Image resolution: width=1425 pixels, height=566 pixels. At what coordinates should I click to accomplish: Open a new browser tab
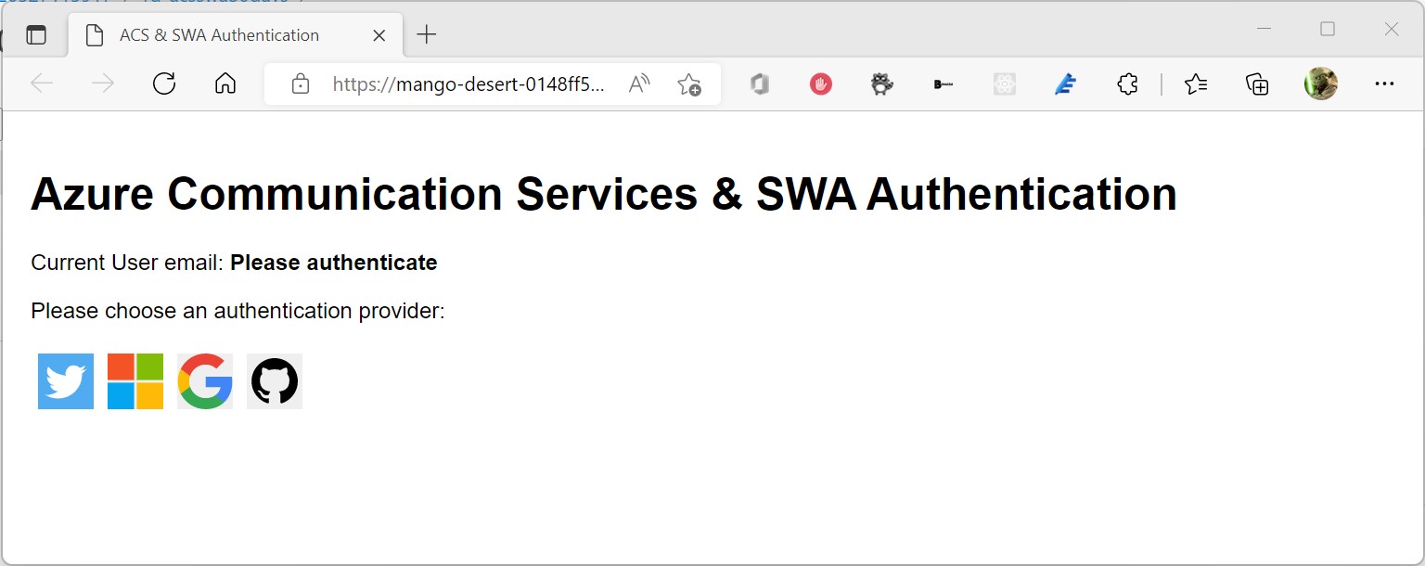click(426, 35)
